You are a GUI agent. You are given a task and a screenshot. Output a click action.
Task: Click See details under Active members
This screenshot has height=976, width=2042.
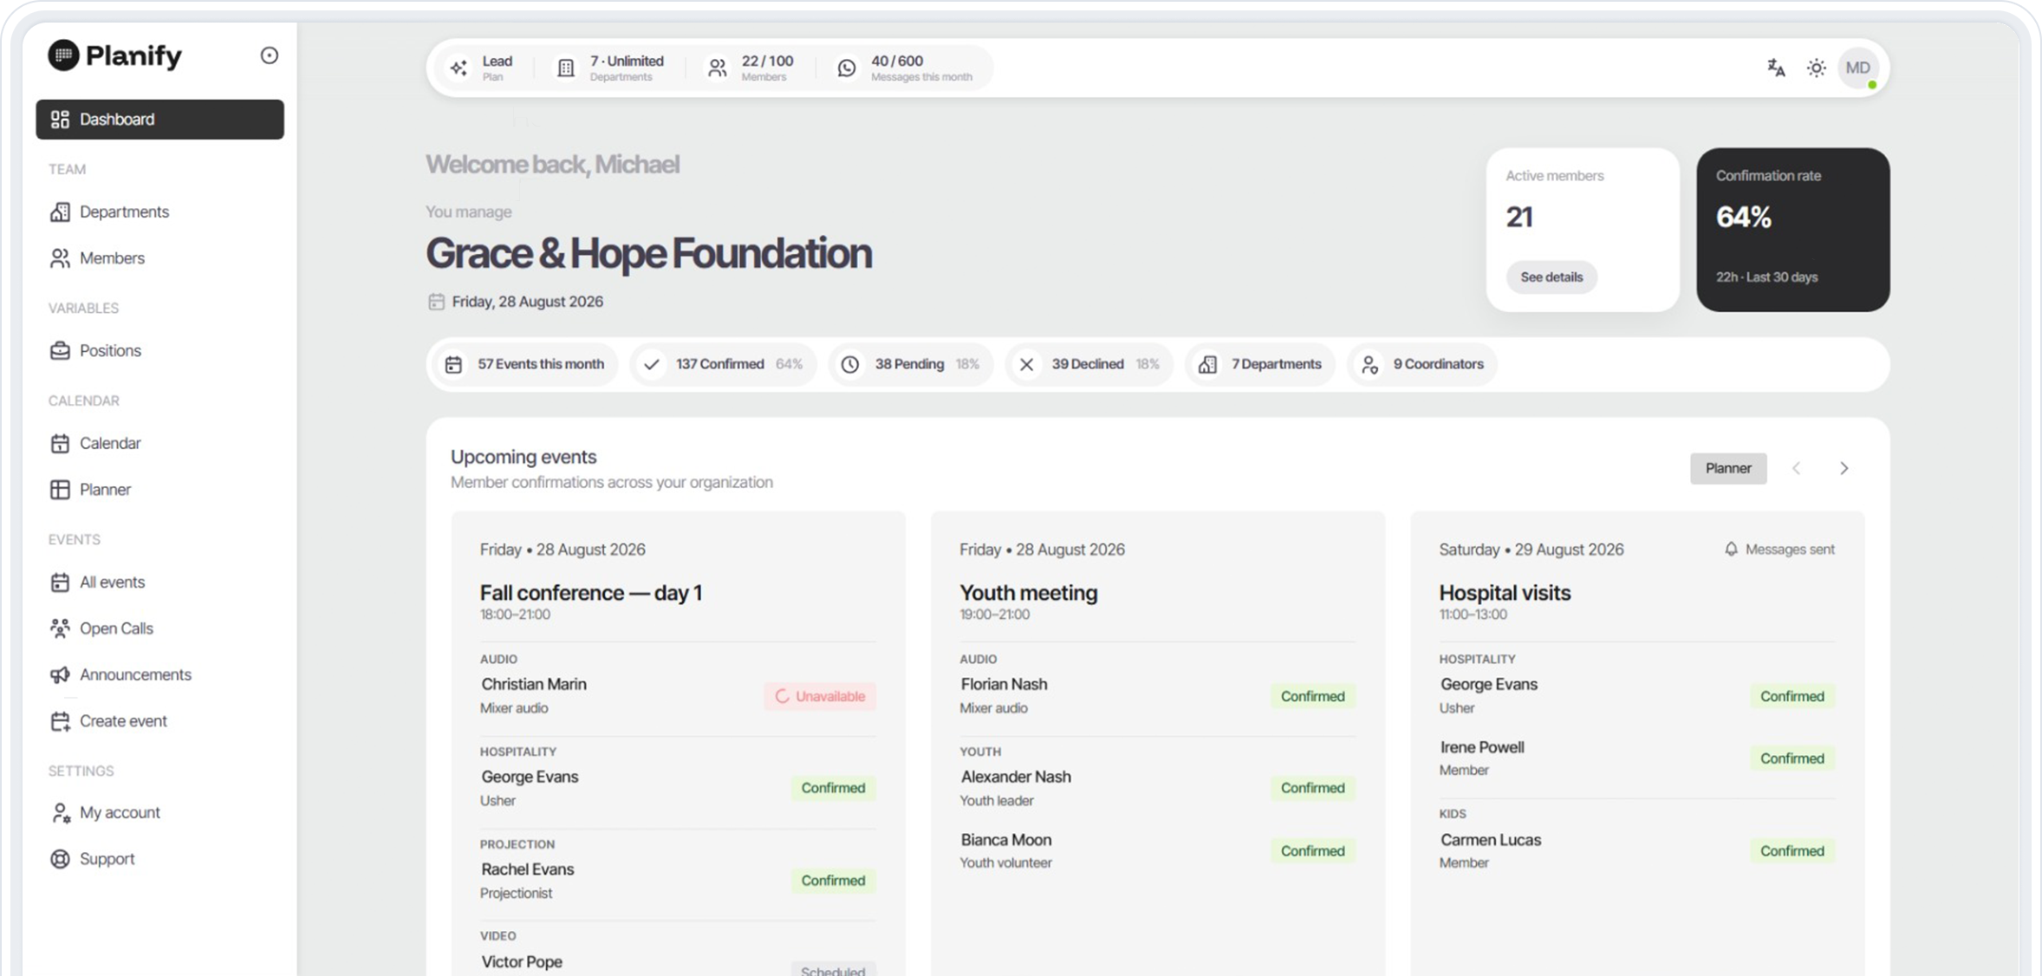click(1551, 277)
